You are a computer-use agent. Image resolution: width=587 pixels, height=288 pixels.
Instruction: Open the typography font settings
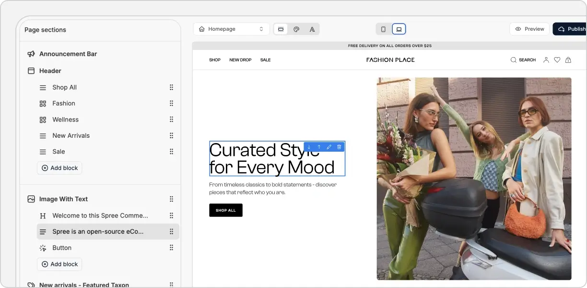point(312,29)
